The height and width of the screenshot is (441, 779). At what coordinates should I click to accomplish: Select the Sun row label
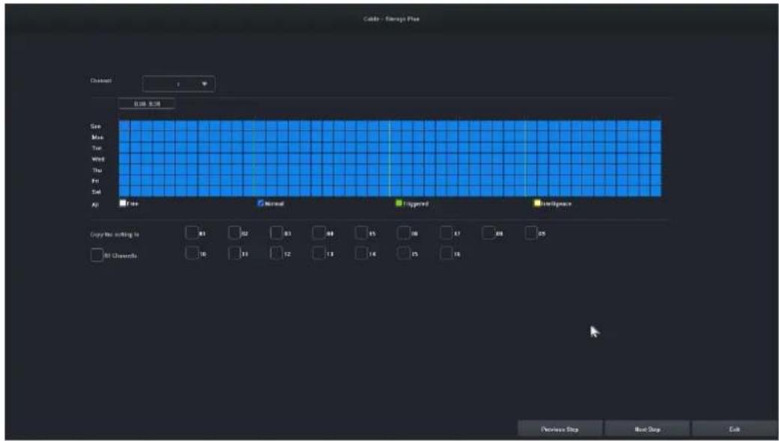click(96, 126)
